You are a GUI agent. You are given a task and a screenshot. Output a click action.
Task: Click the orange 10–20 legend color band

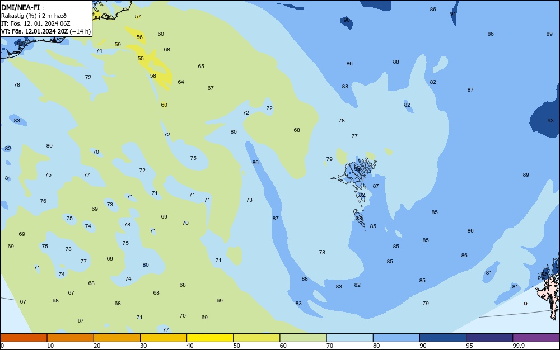[71, 338]
